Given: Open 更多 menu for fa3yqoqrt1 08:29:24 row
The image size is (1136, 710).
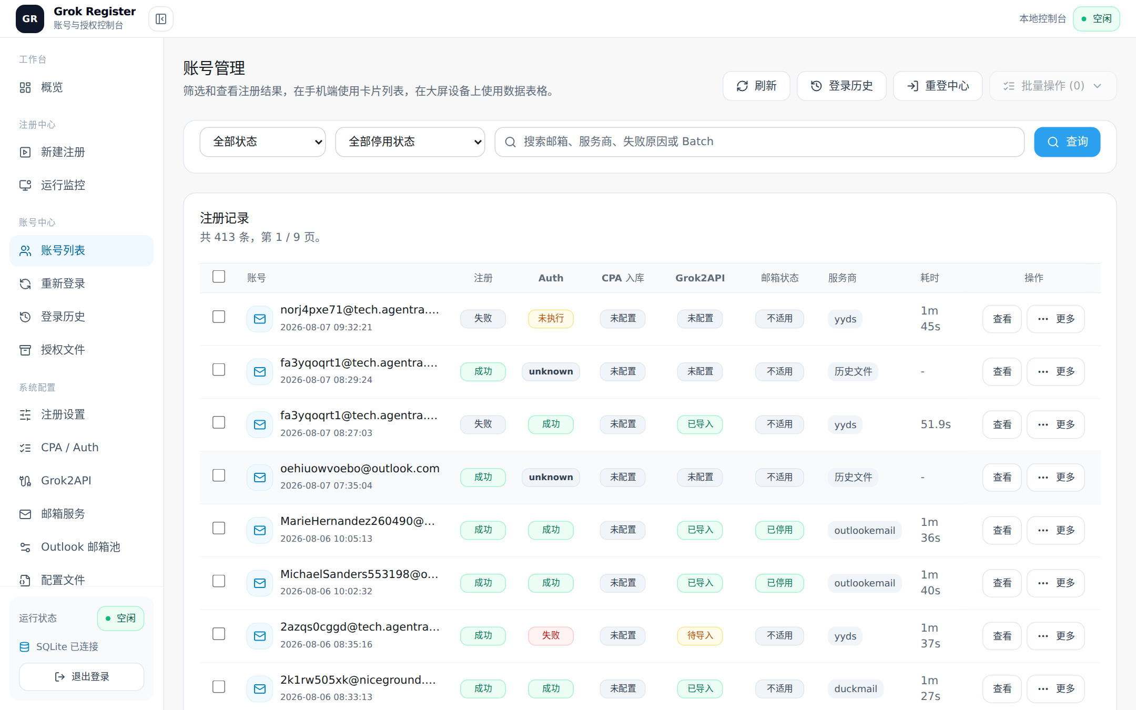Looking at the screenshot, I should (1056, 372).
